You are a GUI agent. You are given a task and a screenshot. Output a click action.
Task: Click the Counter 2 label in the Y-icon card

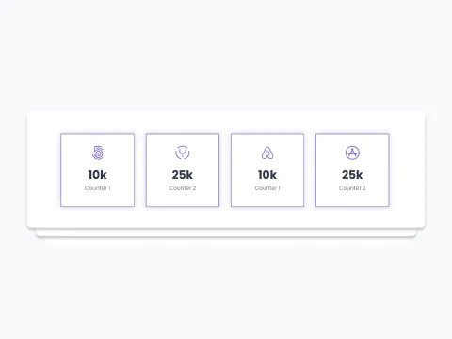[x=183, y=188]
